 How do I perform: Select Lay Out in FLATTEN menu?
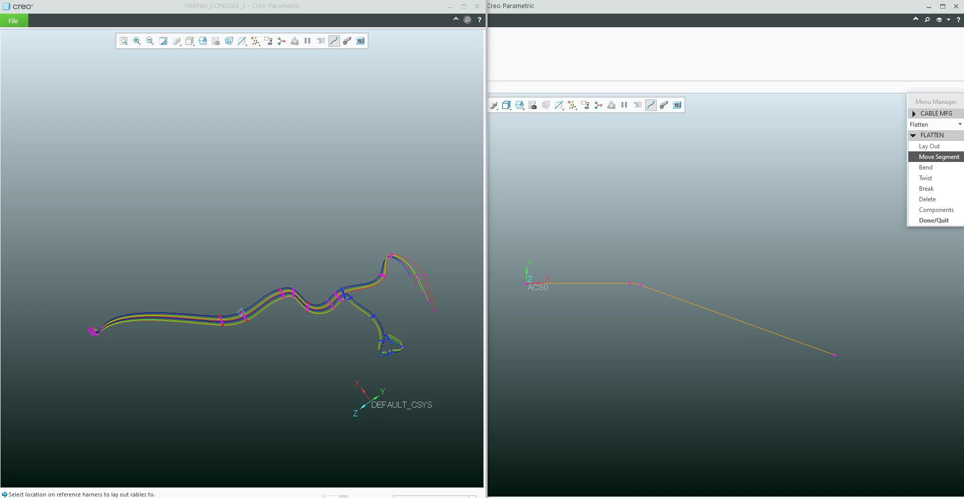pos(936,146)
